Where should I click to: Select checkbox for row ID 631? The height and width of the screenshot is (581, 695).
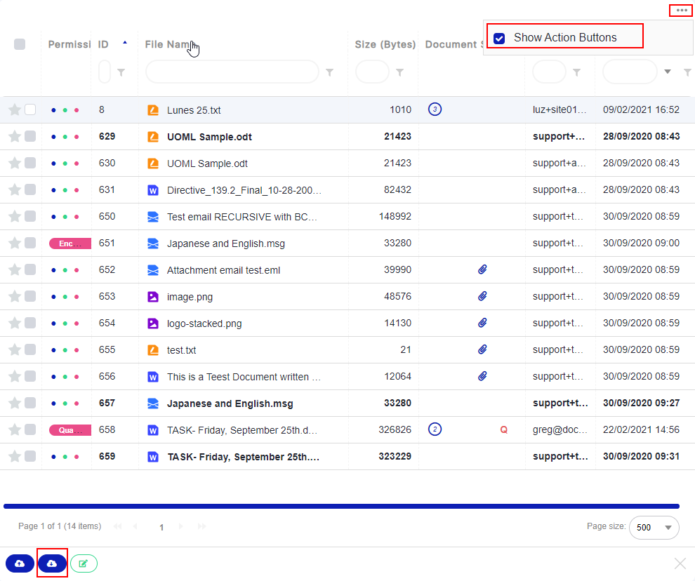pyautogui.click(x=30, y=189)
